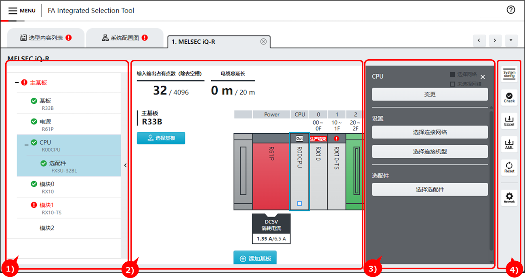Open the hamburger MENU

22,10
